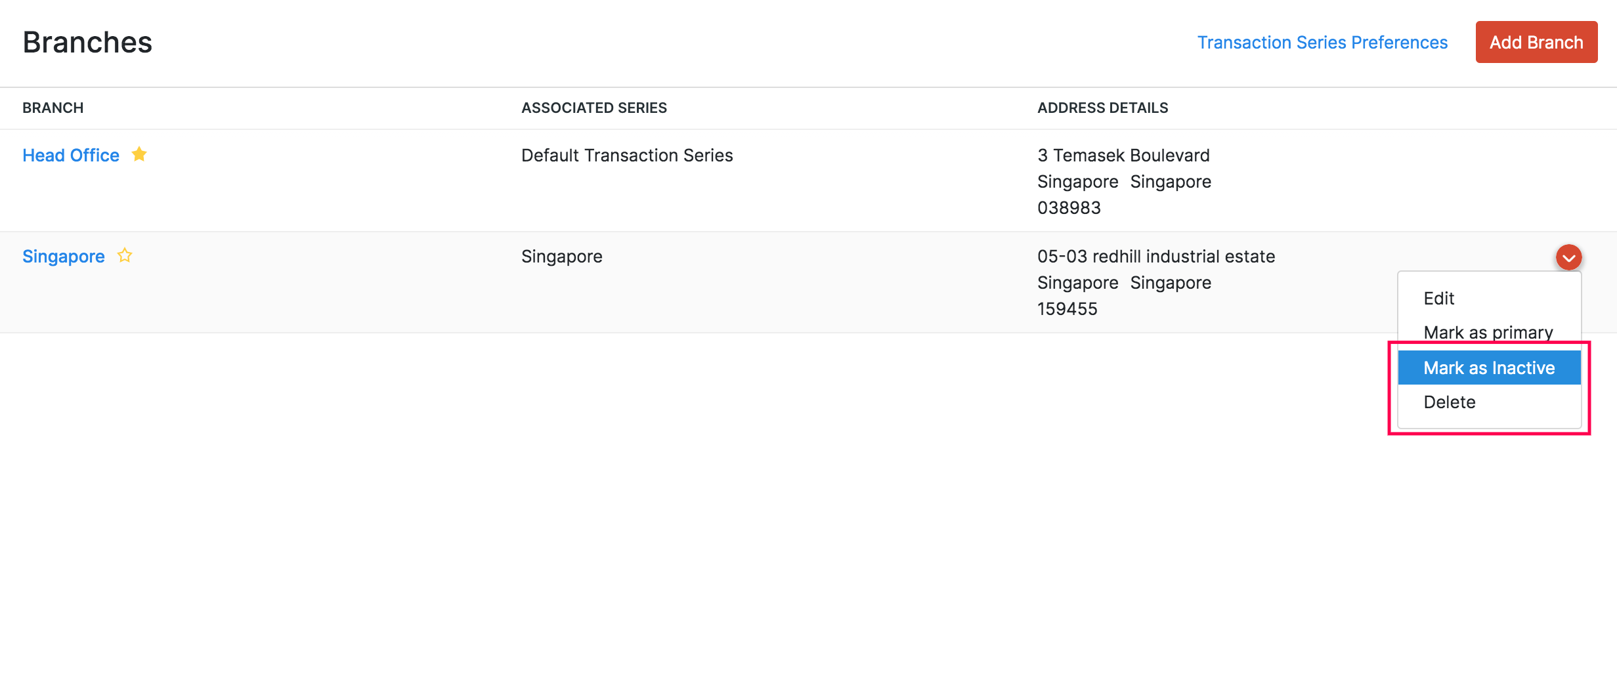Click postal code 159455
Viewport: 1617px width, 674px height.
(1067, 309)
